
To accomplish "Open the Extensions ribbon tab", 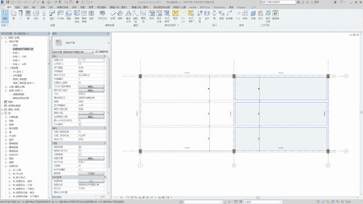I will 220,7.
